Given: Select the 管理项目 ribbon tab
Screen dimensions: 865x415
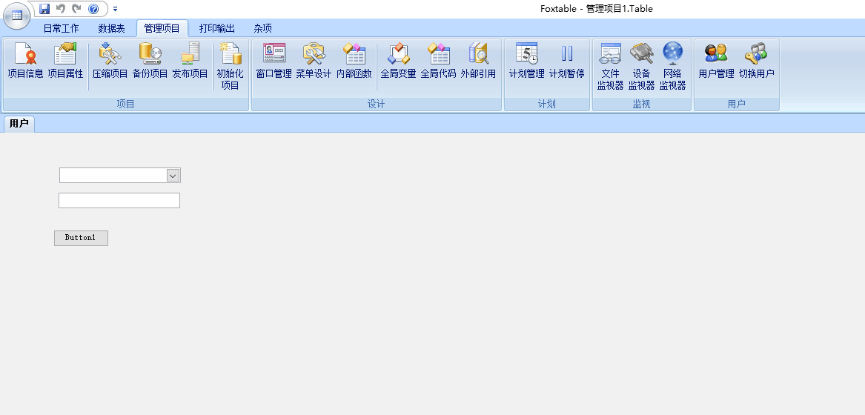Looking at the screenshot, I should click(x=162, y=28).
